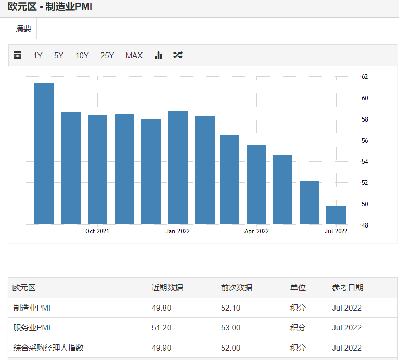Open the 制造业PMI table link
The width and height of the screenshot is (399, 360).
tap(32, 308)
